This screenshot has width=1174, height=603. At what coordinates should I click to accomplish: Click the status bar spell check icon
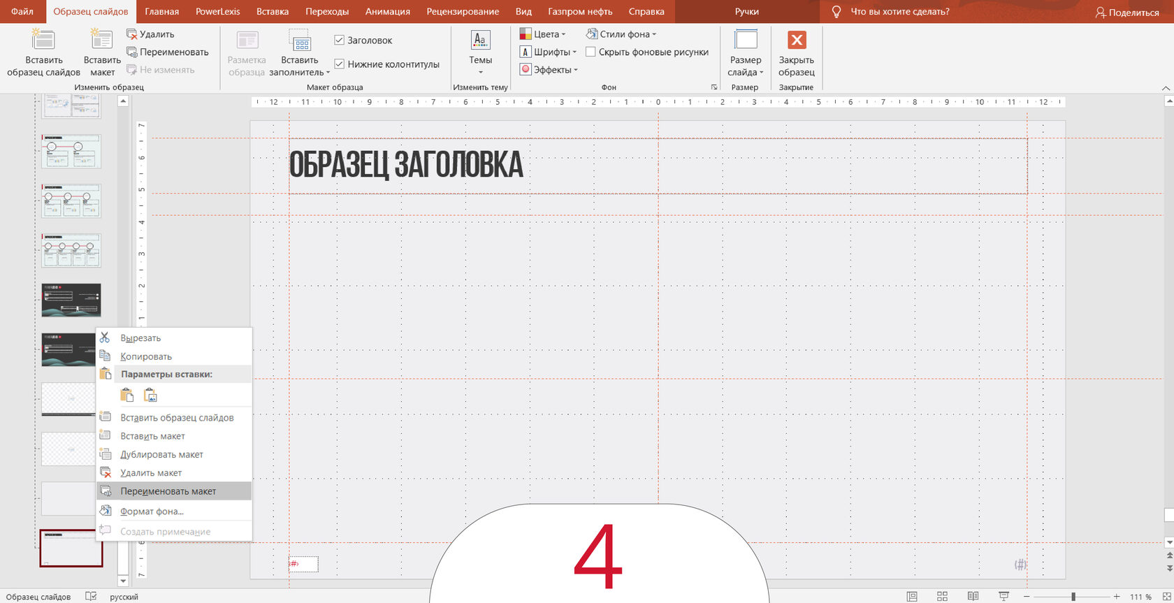point(91,596)
